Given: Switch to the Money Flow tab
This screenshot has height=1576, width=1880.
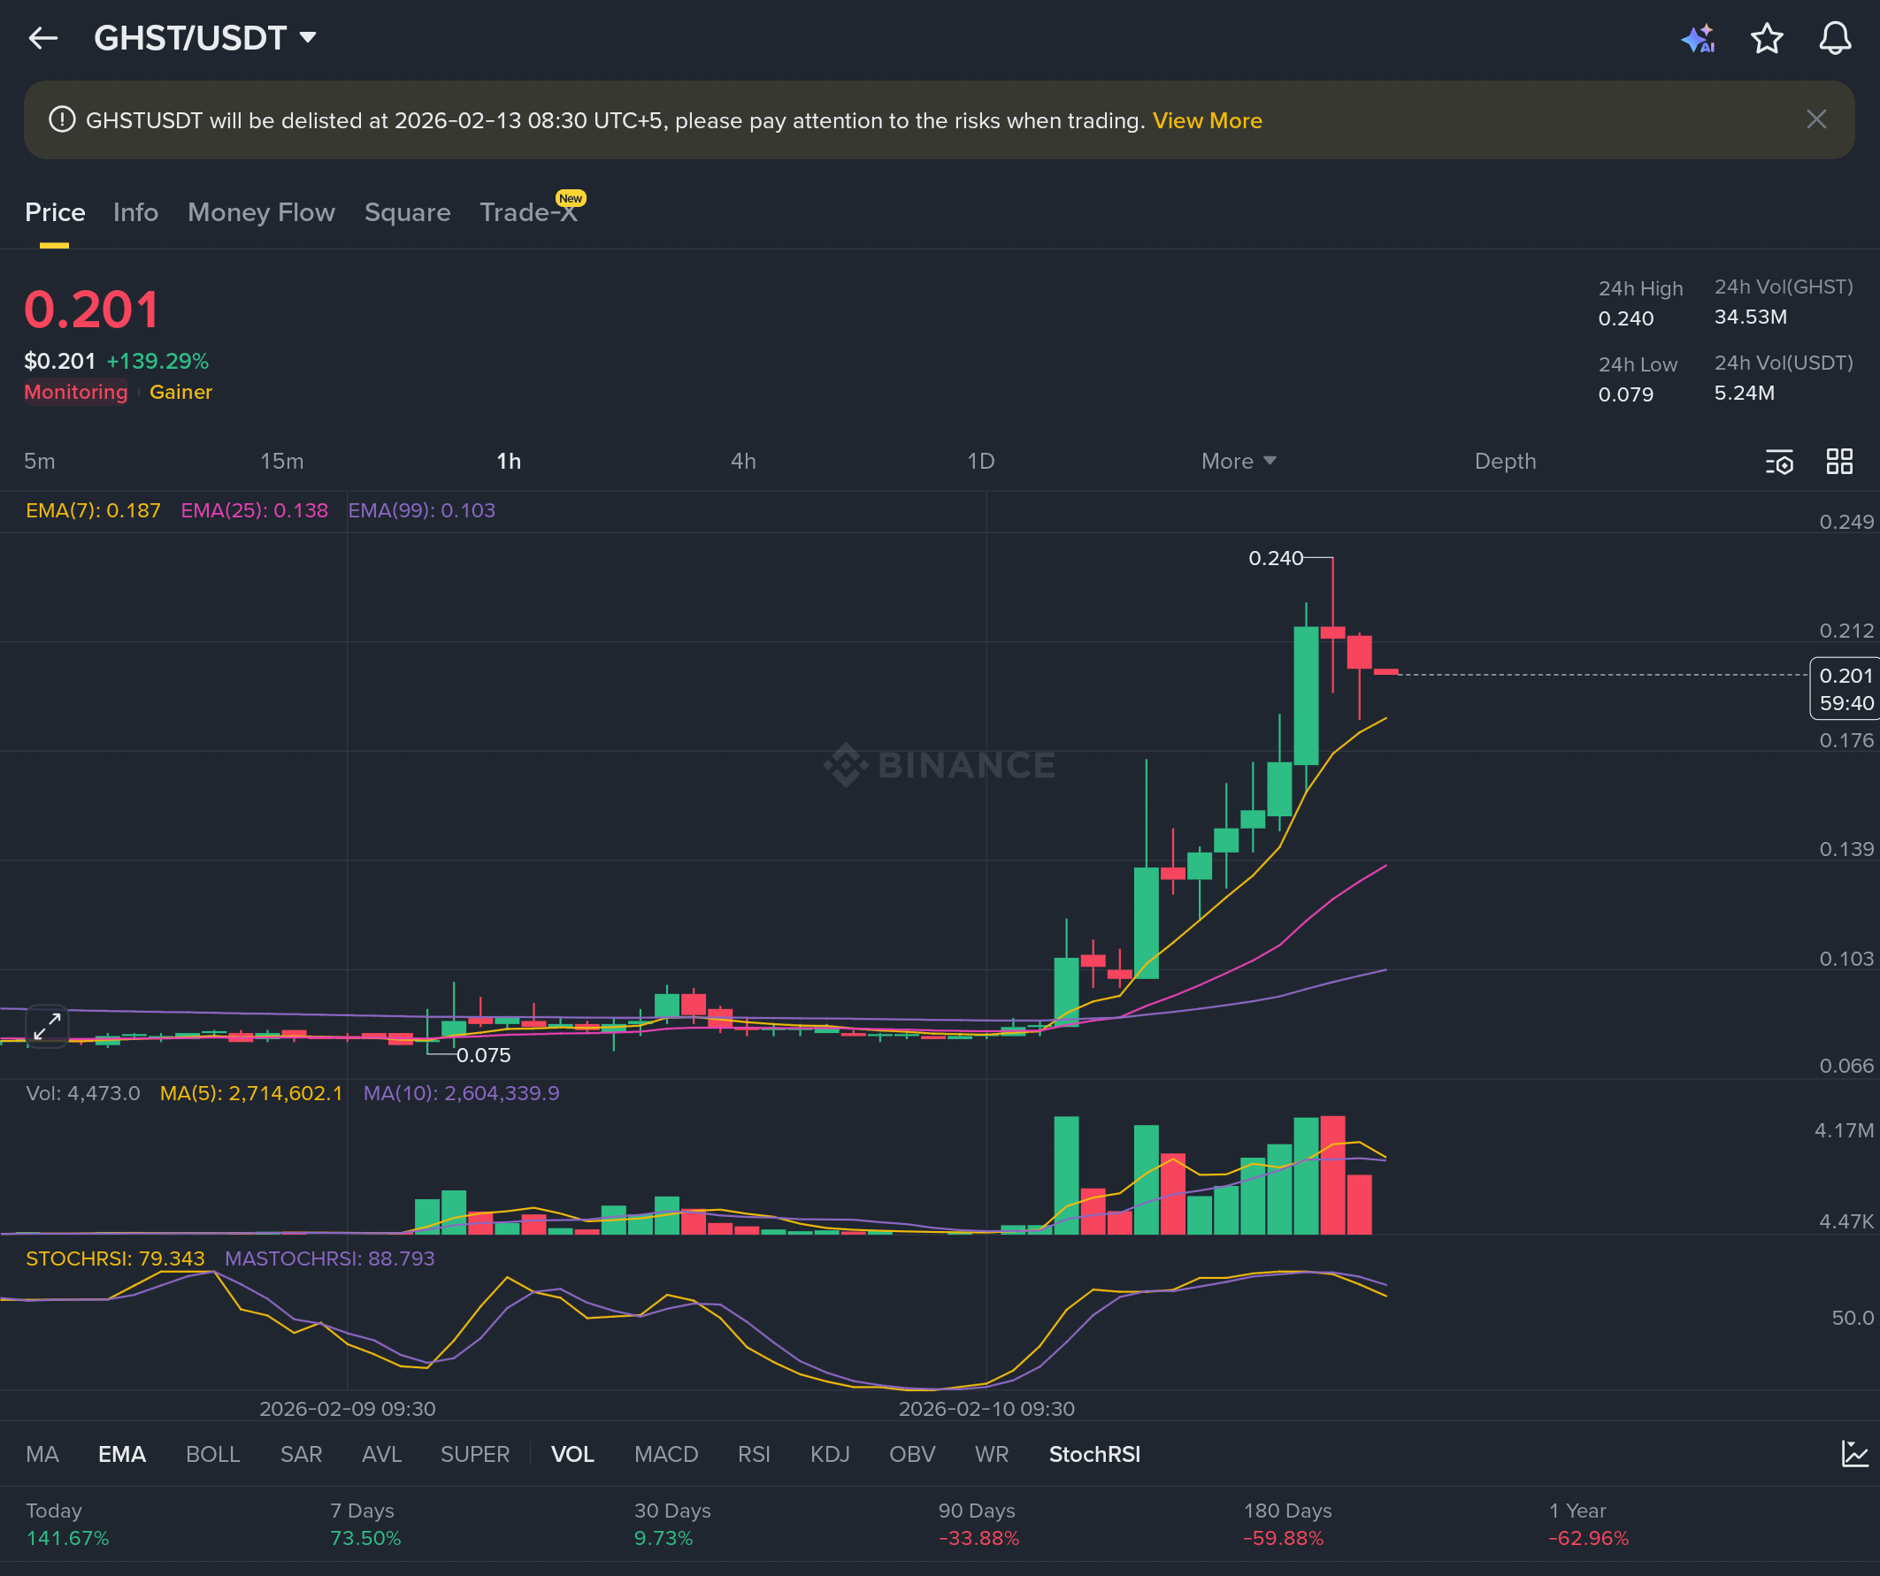Looking at the screenshot, I should coord(260,213).
